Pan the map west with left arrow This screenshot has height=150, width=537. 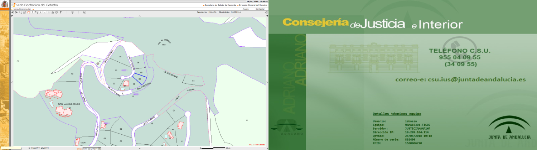pos(12,82)
